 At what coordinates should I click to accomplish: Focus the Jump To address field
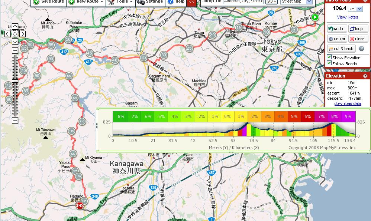[243, 2]
